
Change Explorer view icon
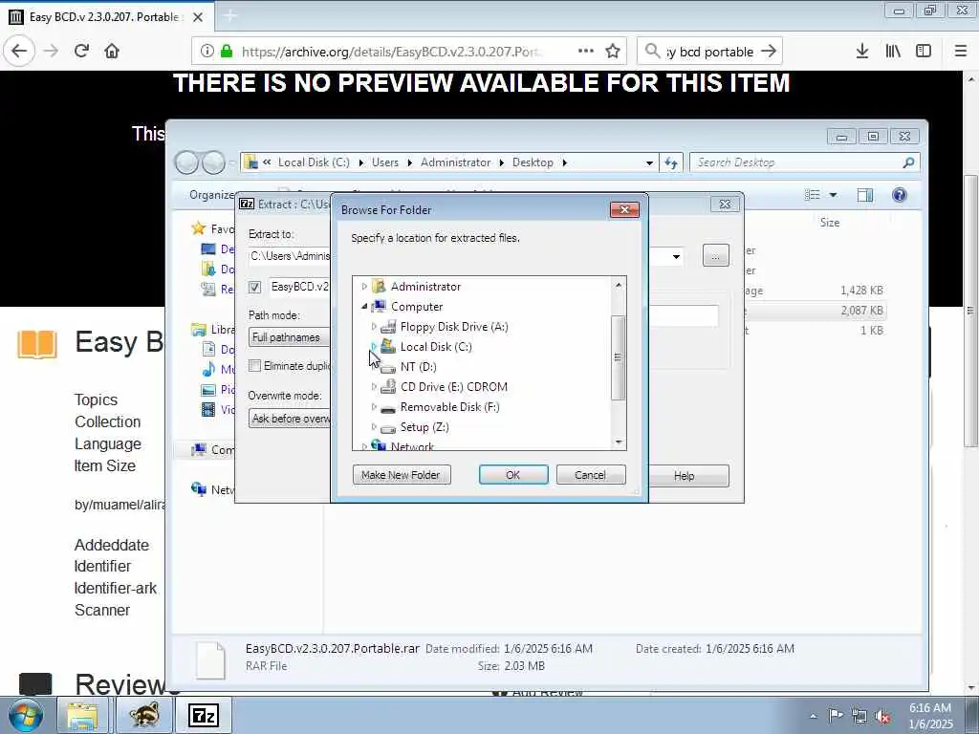813,195
